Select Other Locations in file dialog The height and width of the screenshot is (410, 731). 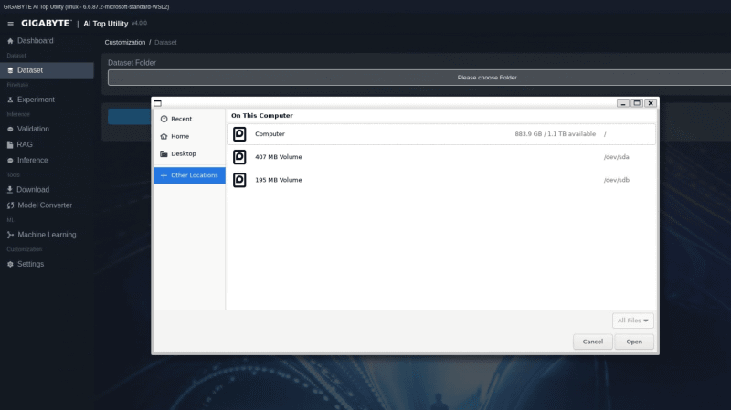pos(189,175)
